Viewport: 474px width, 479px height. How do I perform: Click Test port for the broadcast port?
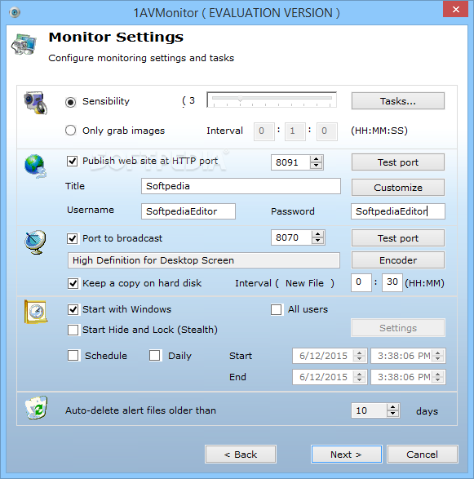click(398, 238)
